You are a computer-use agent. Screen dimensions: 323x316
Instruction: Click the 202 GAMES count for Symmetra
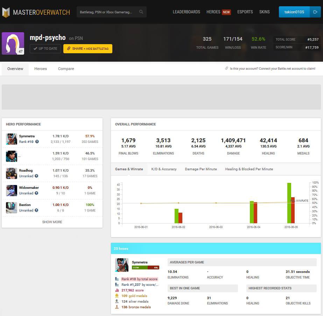tap(90, 142)
